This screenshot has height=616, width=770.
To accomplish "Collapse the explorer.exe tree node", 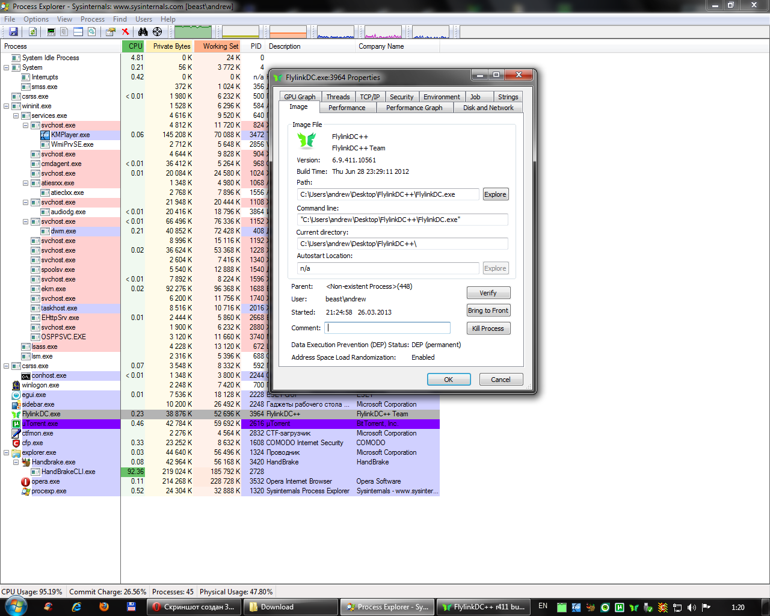I will pos(7,452).
